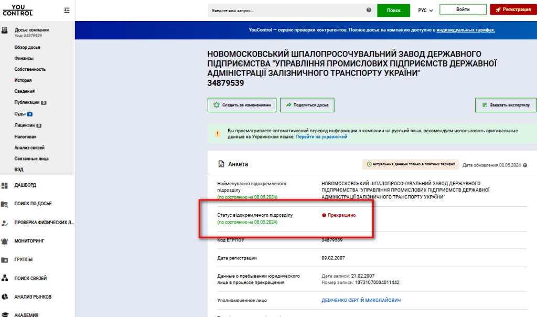Open ГРУППЫ from the main menu
This screenshot has width=537, height=317.
[x=23, y=260]
